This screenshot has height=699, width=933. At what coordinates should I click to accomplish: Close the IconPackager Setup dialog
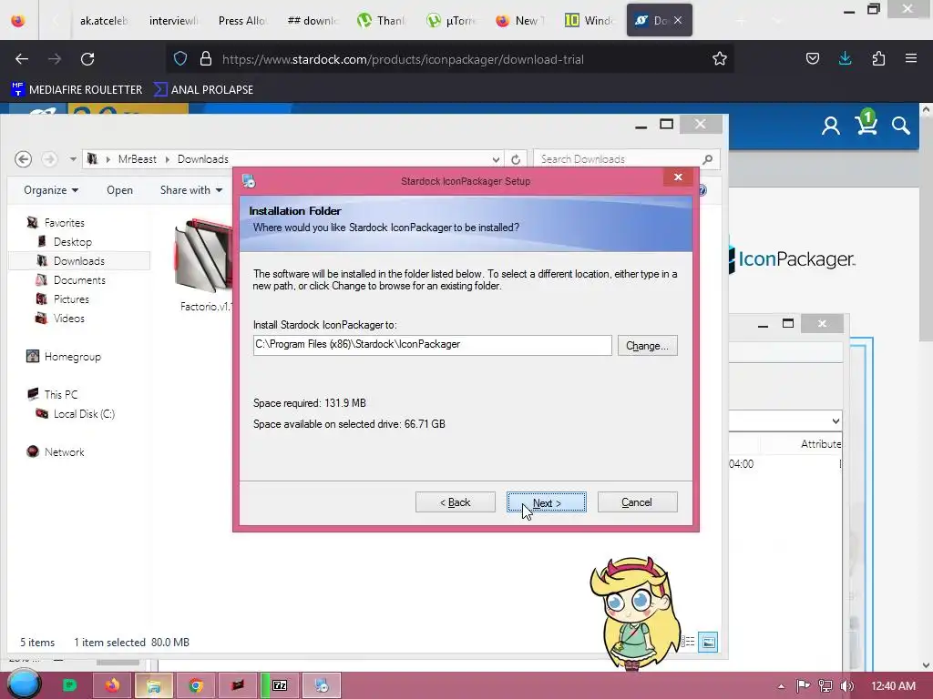678,177
